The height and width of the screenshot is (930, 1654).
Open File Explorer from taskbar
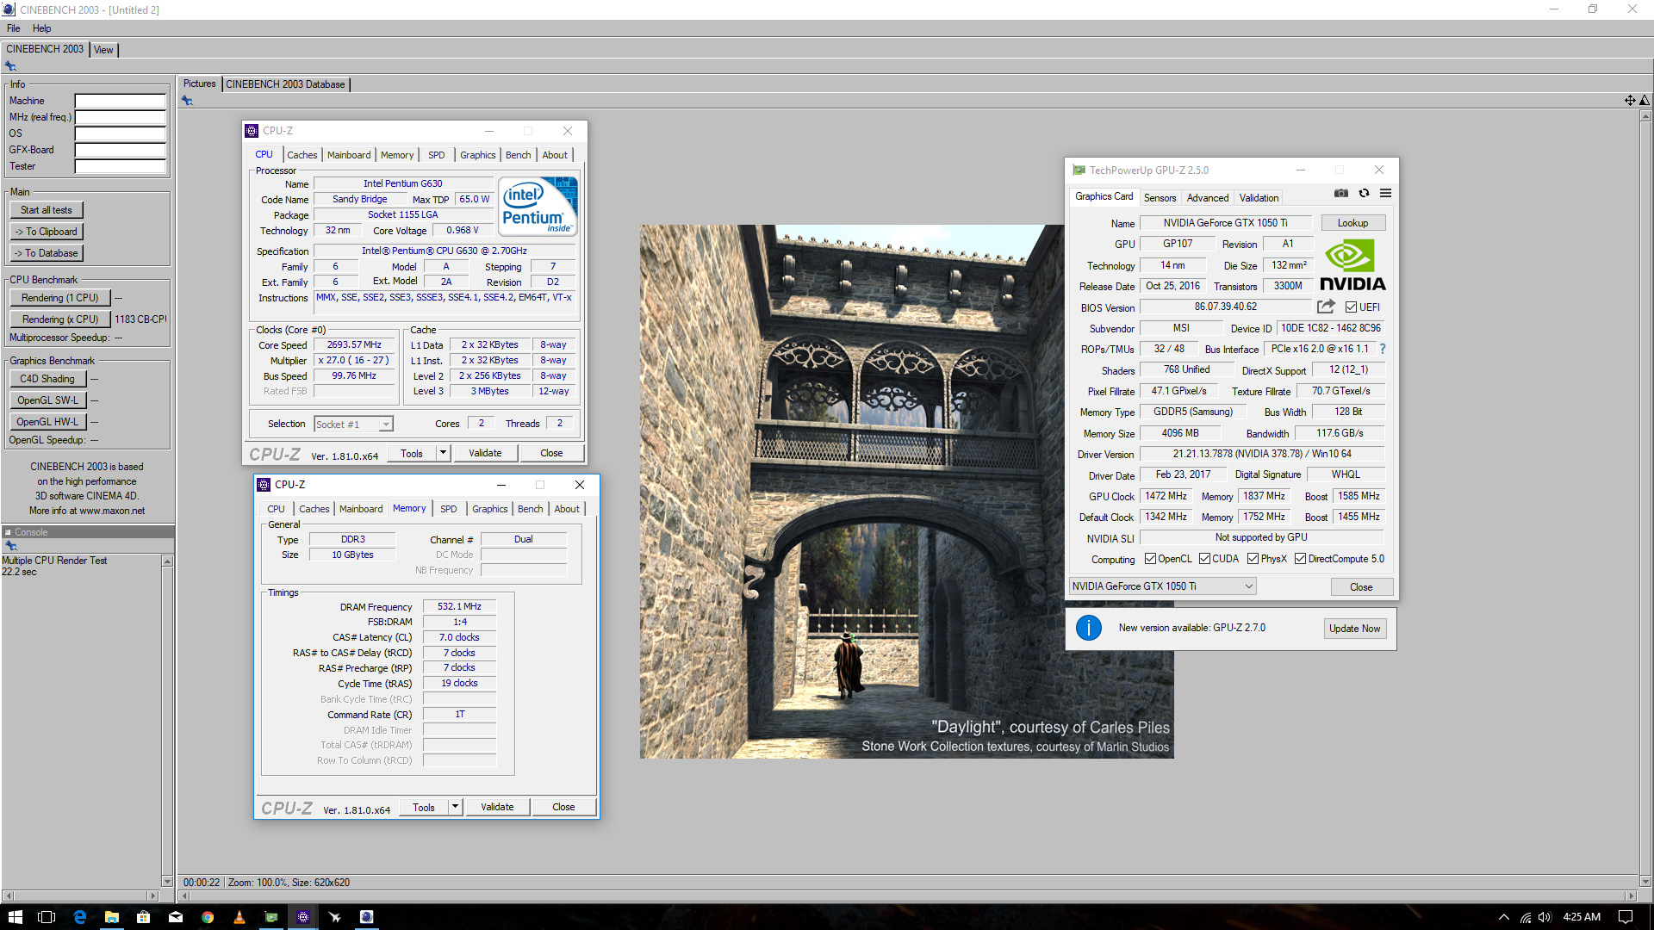pyautogui.click(x=111, y=917)
